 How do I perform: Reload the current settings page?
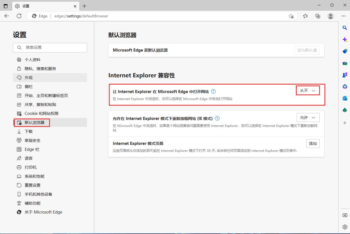pyautogui.click(x=19, y=16)
